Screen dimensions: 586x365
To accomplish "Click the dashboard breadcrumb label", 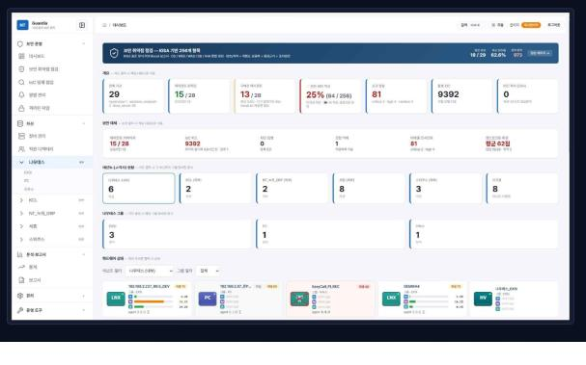I will click(119, 25).
